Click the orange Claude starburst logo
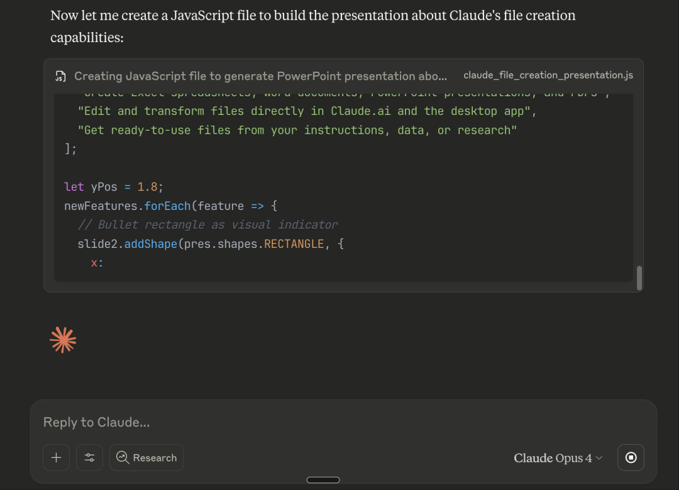The image size is (679, 490). tap(63, 340)
